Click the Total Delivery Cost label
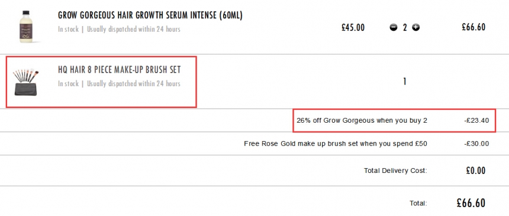The width and height of the screenshot is (509, 216). [x=396, y=171]
